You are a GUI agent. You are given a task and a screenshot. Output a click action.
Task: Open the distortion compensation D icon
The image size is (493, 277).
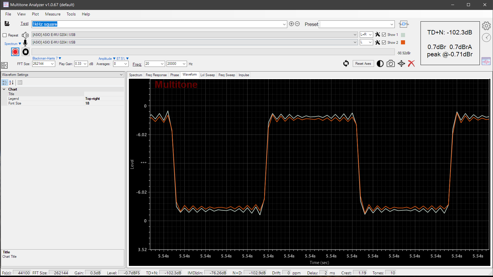(x=404, y=24)
